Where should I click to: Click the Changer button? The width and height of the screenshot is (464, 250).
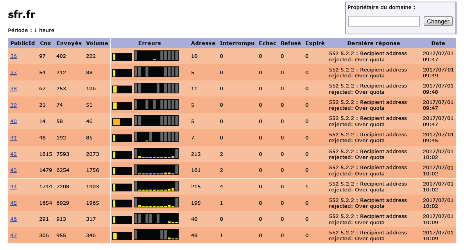pyautogui.click(x=438, y=21)
